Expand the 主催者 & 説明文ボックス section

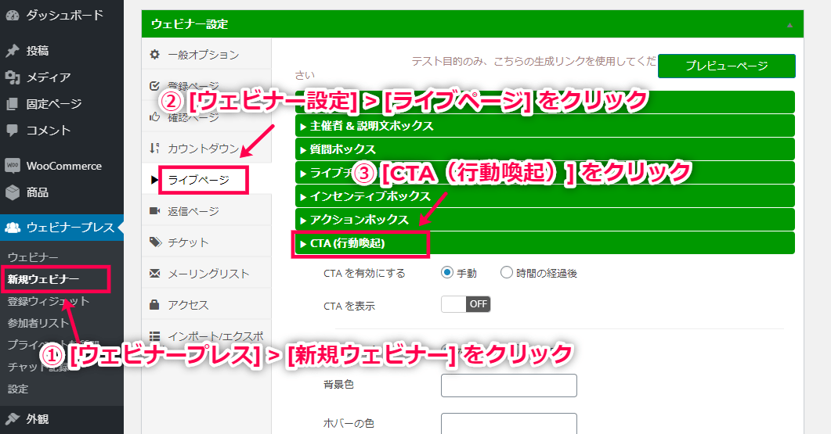tap(545, 125)
